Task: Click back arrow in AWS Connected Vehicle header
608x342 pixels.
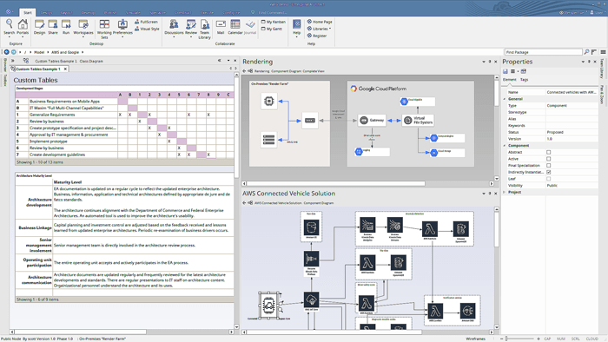Action: click(244, 203)
